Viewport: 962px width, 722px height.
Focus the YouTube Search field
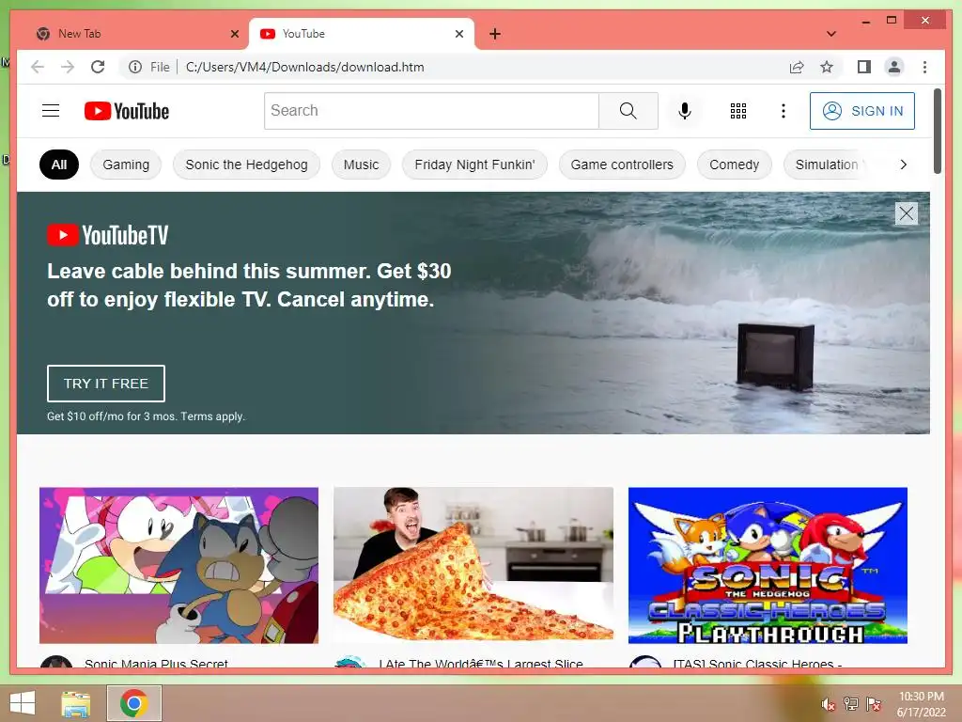(431, 111)
